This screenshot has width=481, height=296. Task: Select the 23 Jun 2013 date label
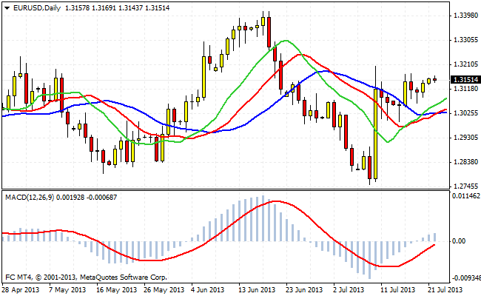coord(304,290)
